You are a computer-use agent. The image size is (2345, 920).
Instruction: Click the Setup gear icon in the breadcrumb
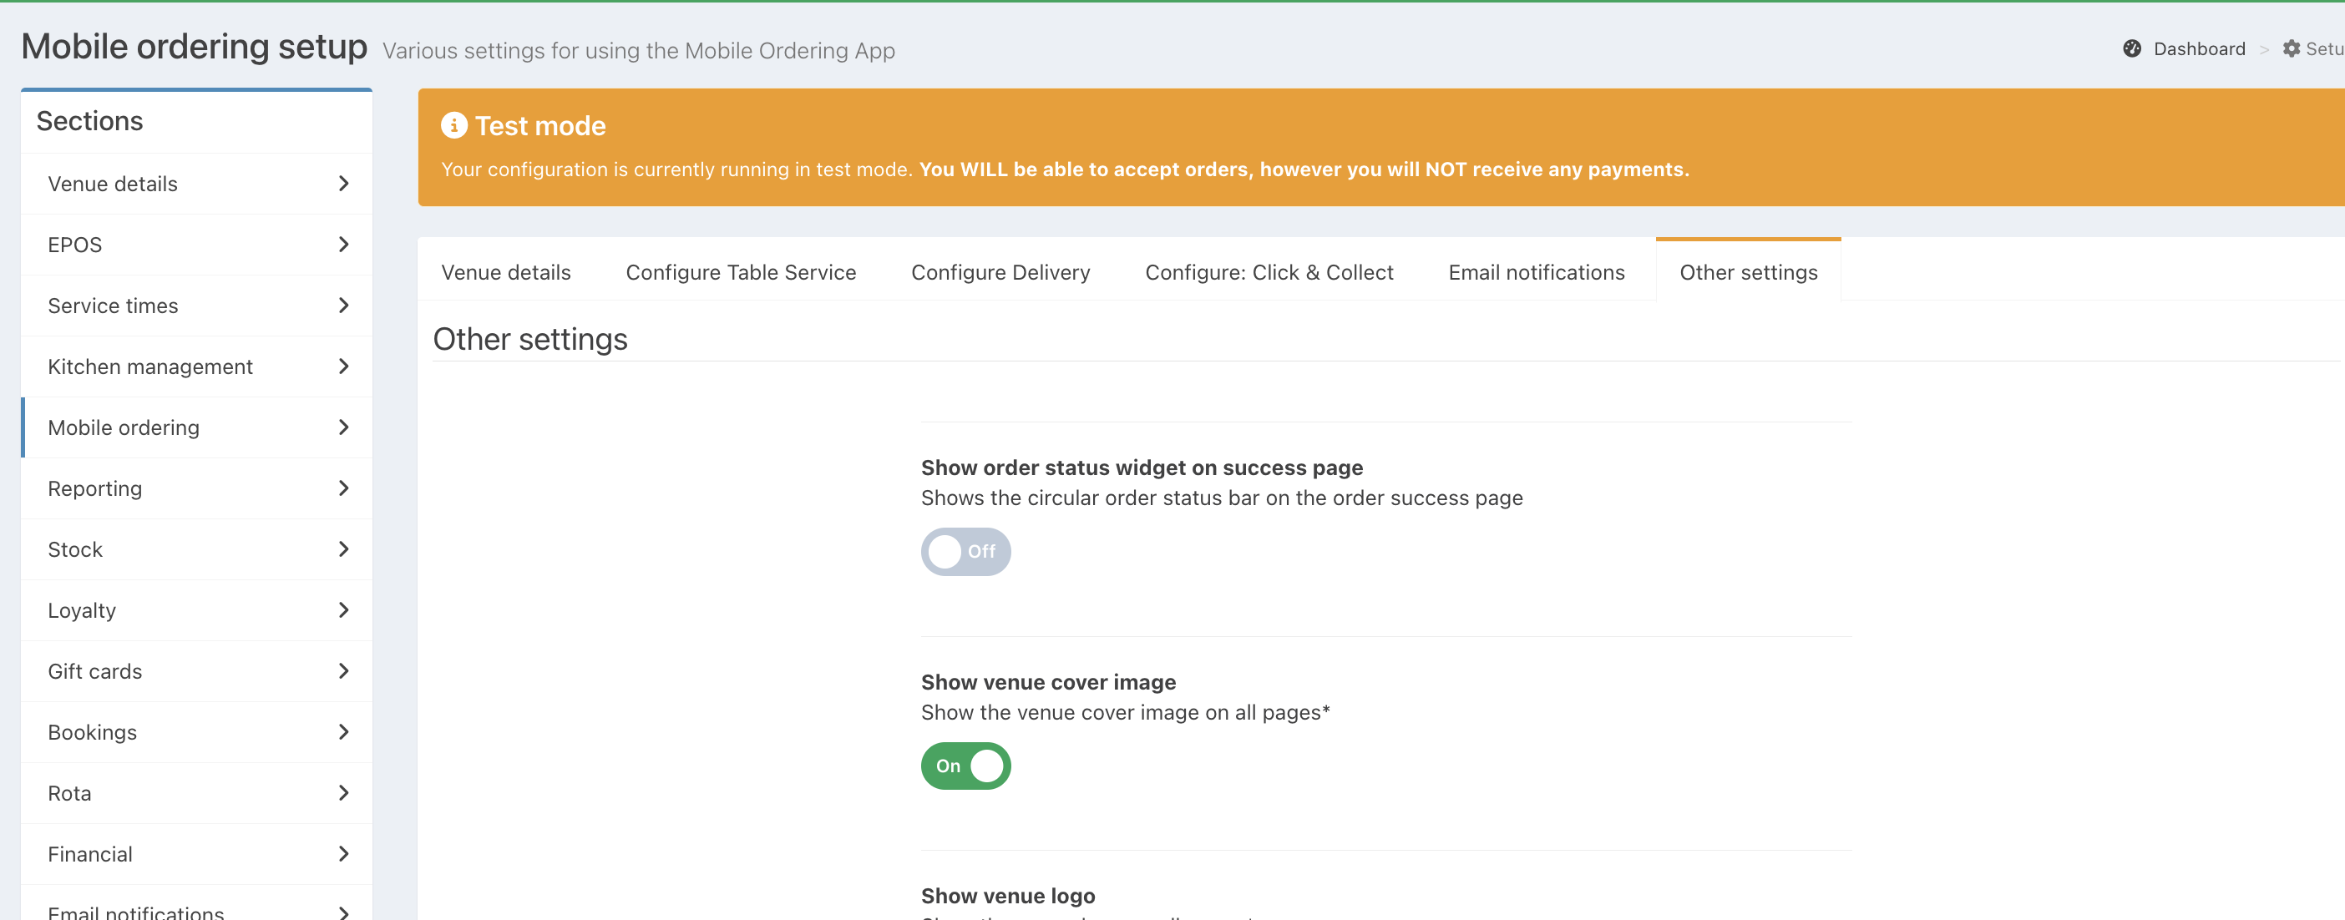tap(2291, 49)
